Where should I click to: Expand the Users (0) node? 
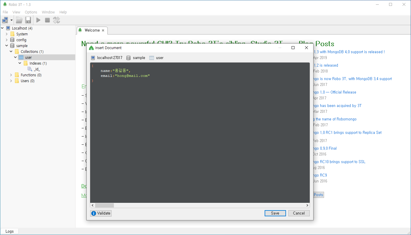click(11, 81)
